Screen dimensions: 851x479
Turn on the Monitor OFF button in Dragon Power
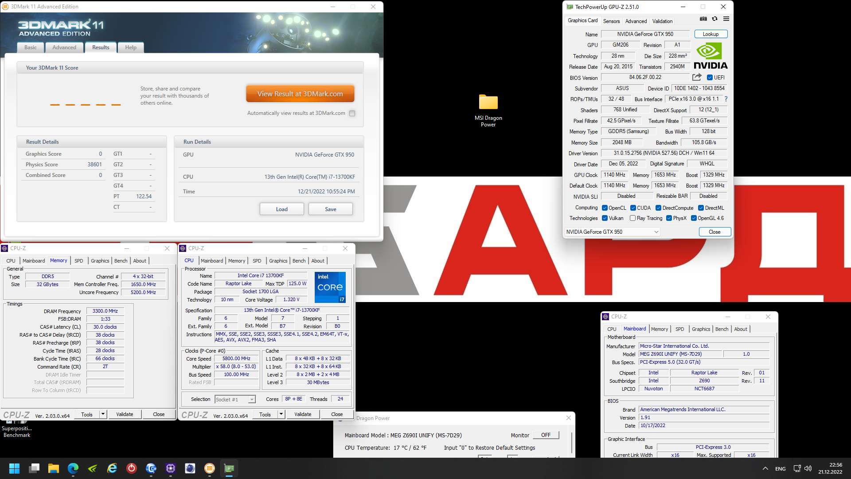546,435
